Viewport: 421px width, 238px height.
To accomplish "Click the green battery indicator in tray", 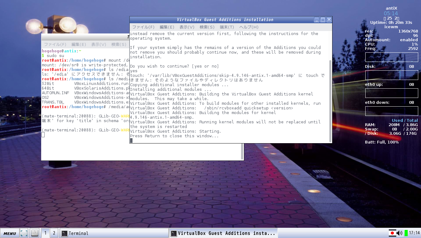I will point(406,233).
